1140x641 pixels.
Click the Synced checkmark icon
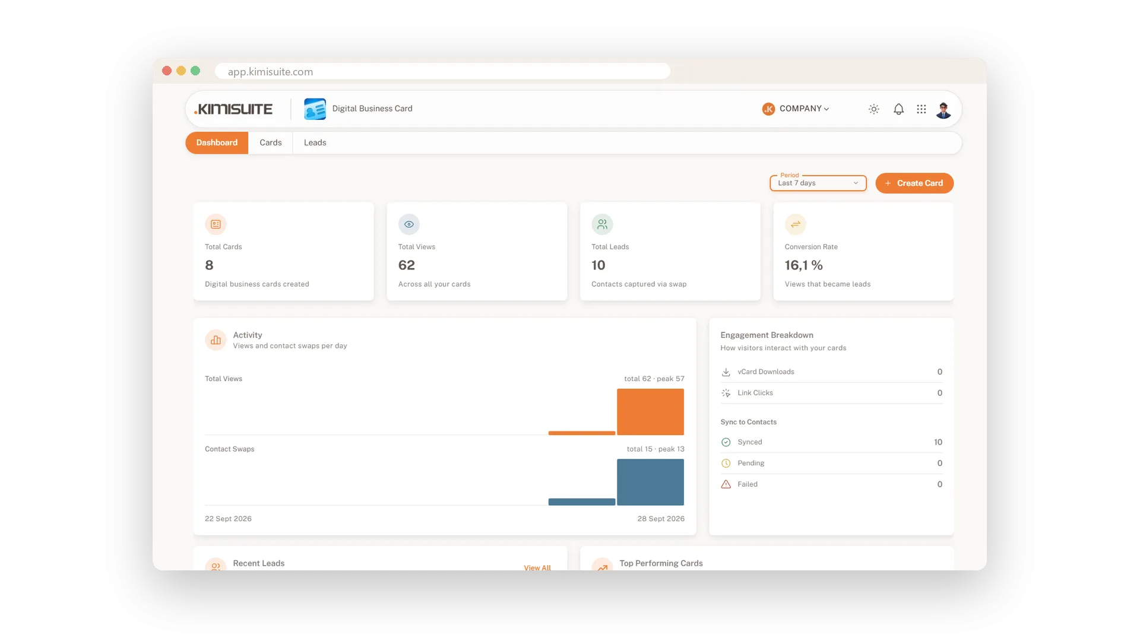[726, 442]
